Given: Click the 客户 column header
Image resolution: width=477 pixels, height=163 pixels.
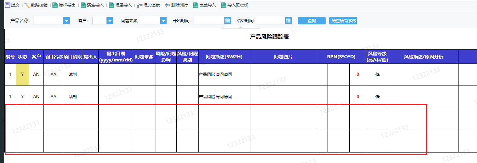Looking at the screenshot, I should [36, 57].
